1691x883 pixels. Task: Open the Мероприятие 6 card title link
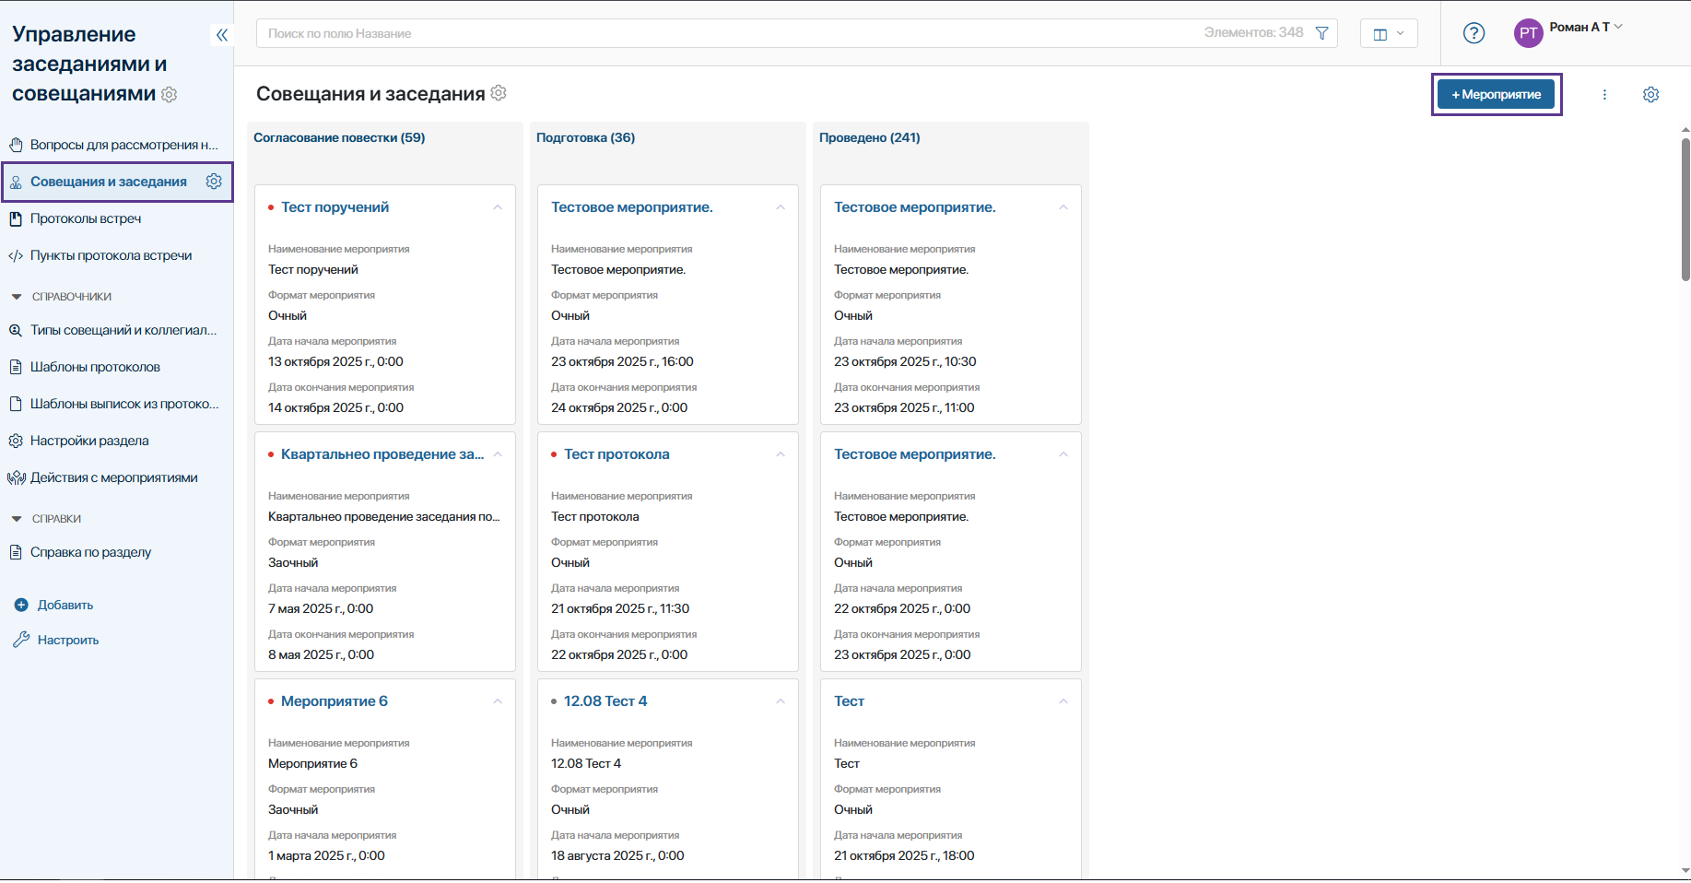334,701
